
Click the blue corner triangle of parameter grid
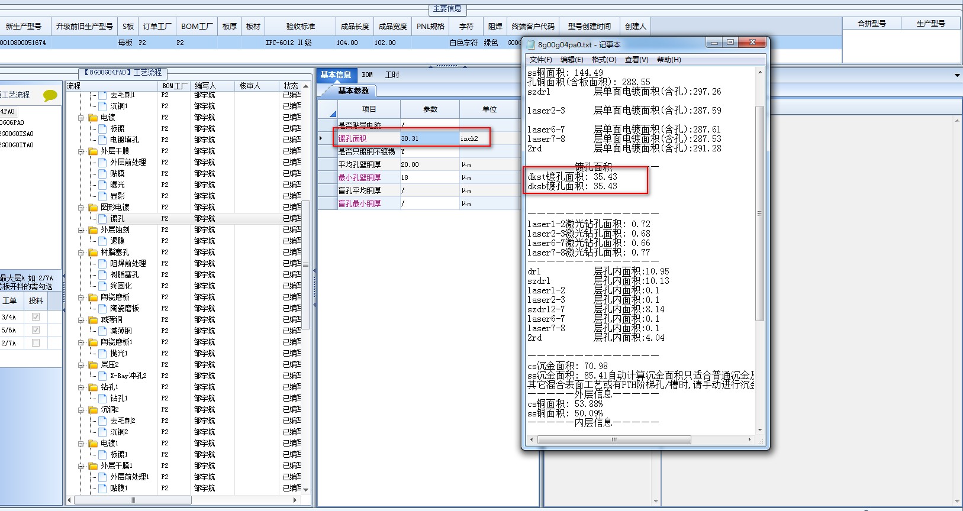click(x=333, y=114)
